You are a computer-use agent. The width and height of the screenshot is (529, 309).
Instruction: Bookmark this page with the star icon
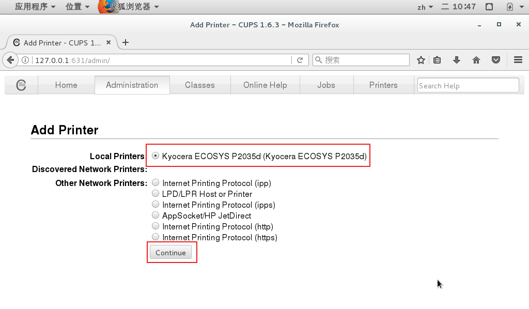(x=421, y=60)
